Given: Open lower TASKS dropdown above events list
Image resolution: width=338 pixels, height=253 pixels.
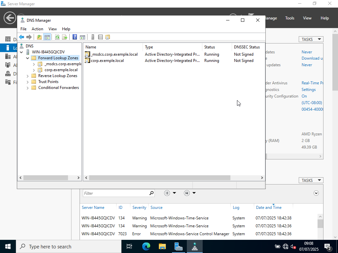Looking at the screenshot, I should 311,180.
